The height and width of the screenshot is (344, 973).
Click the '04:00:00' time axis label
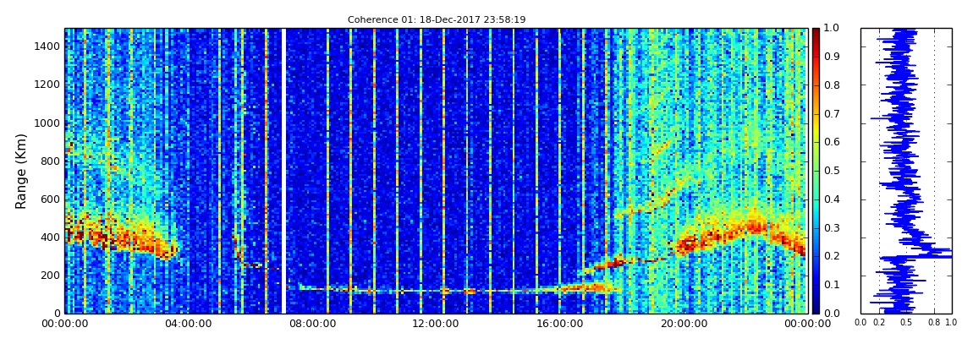(189, 323)
